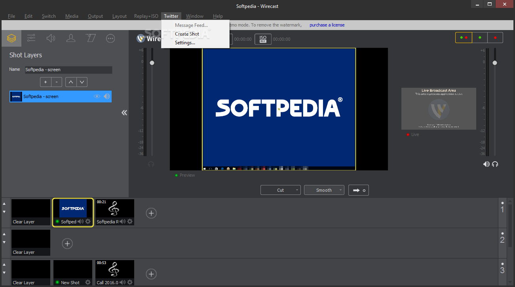This screenshot has width=515, height=287.
Task: Open settings gear on New Shot
Action: tap(88, 282)
